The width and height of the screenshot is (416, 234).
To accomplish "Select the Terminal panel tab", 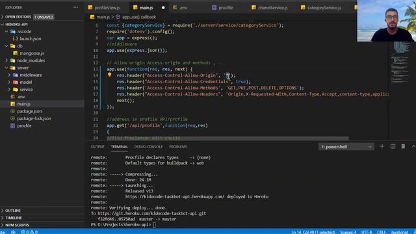I will coord(120,147).
